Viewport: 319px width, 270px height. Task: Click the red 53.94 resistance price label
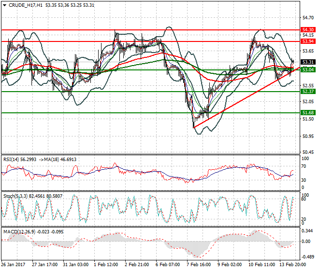tap(308, 41)
